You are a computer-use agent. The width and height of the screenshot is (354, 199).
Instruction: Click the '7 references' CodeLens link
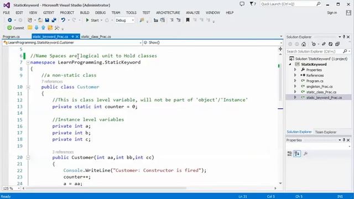pyautogui.click(x=52, y=81)
